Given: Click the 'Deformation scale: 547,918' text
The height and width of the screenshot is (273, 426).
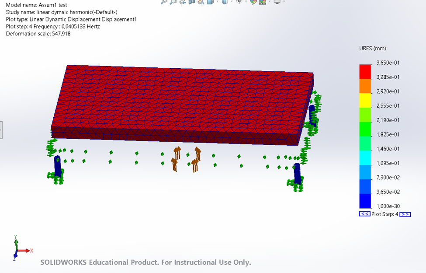Looking at the screenshot, I should click(38, 34).
